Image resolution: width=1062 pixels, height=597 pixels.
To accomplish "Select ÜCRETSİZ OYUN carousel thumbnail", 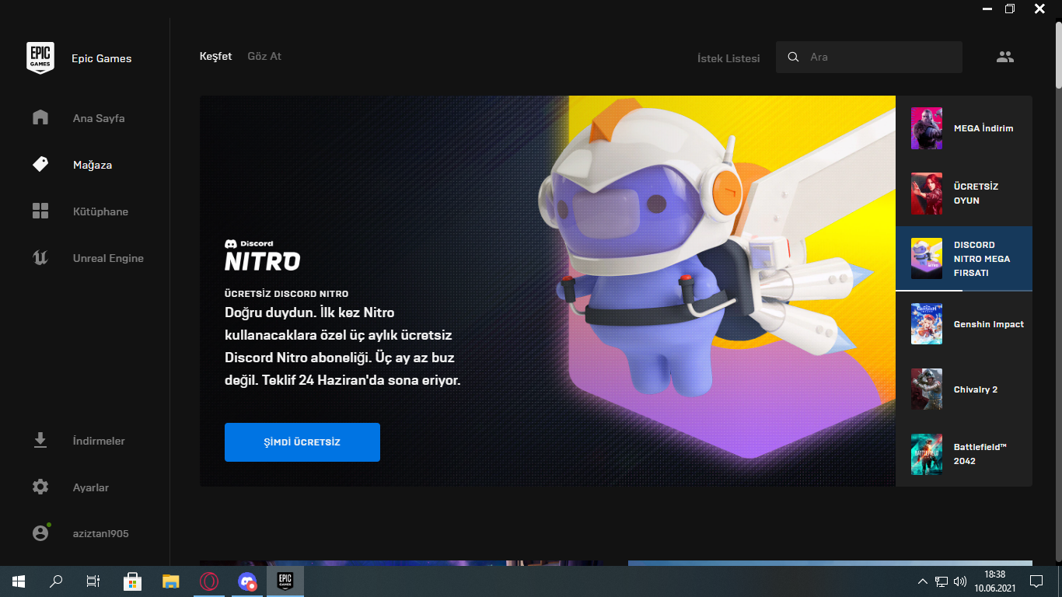I will click(x=927, y=194).
